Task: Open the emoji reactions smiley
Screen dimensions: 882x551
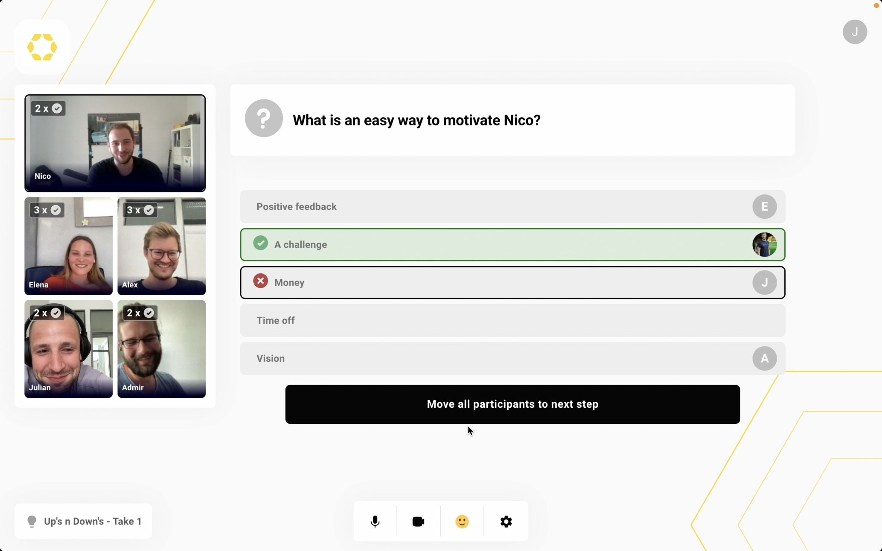Action: pos(462,521)
